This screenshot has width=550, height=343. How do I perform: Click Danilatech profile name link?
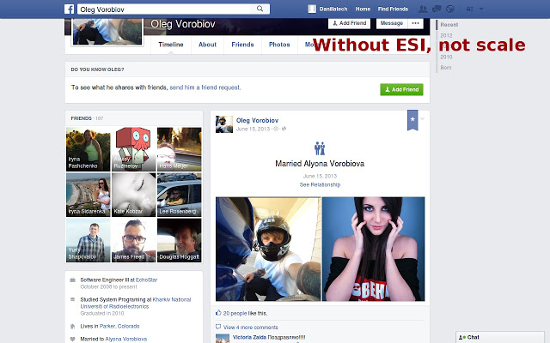click(x=333, y=9)
